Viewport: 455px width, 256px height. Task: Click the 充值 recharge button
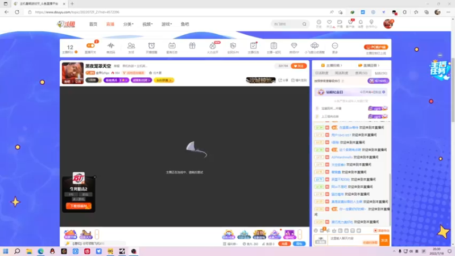(x=284, y=244)
